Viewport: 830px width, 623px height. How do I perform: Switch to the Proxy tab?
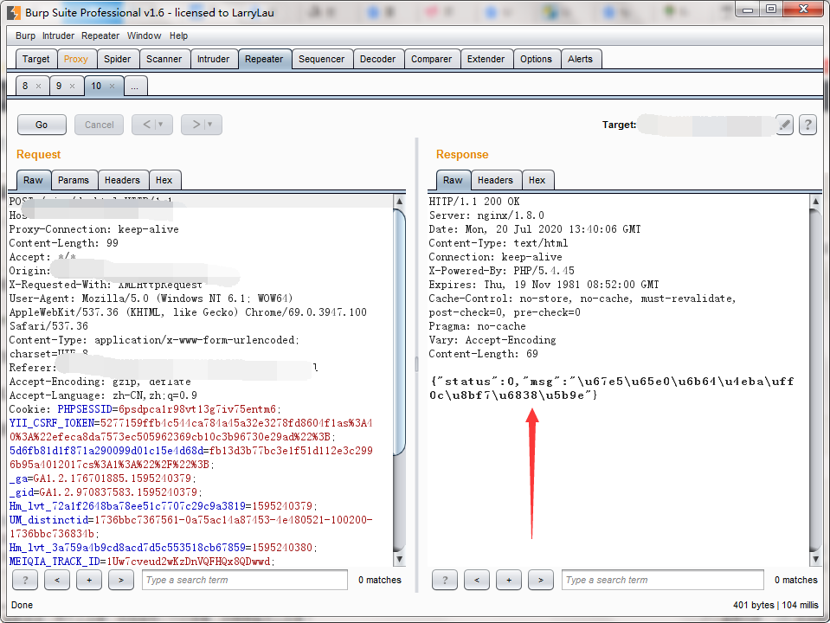coord(75,59)
